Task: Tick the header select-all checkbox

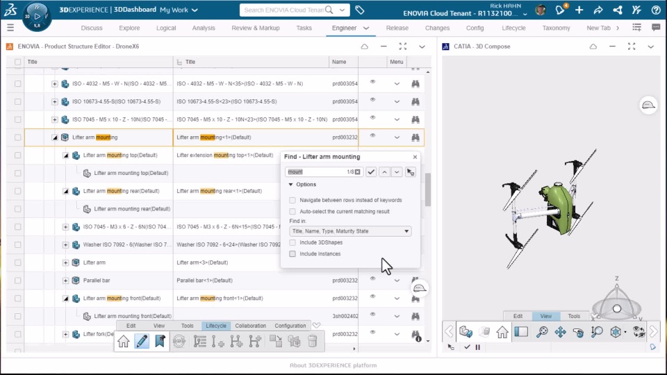Action: [17, 62]
